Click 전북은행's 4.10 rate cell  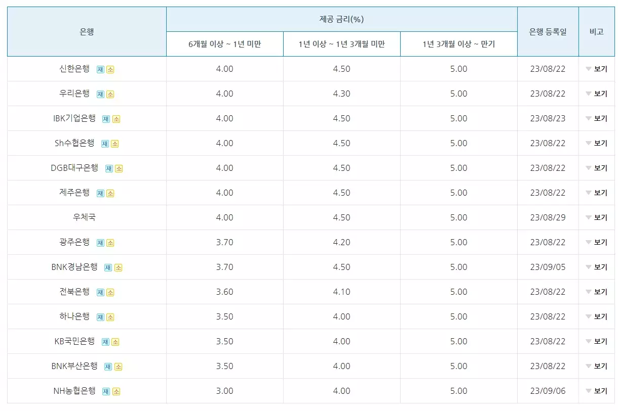(x=342, y=292)
